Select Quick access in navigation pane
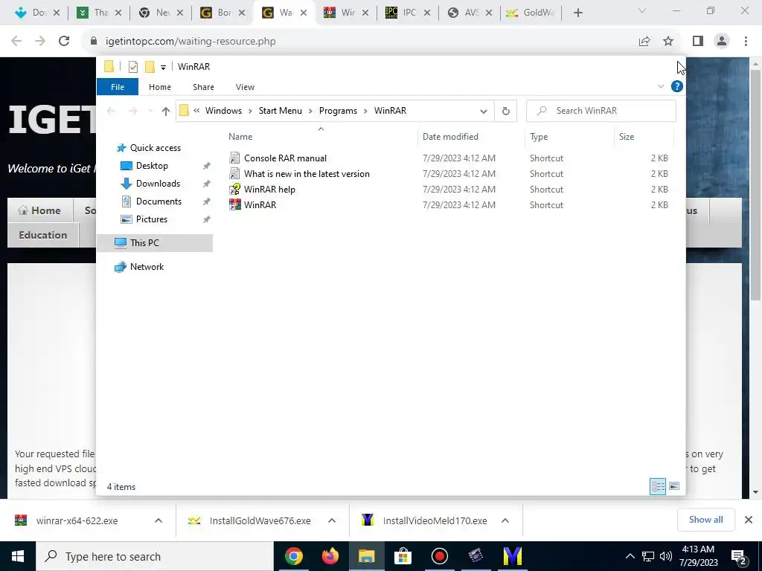Screen dimensions: 762x571 tap(155, 148)
